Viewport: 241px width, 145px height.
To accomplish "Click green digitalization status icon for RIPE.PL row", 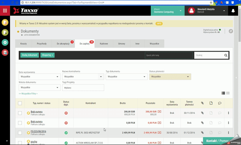I will tap(66, 133).
